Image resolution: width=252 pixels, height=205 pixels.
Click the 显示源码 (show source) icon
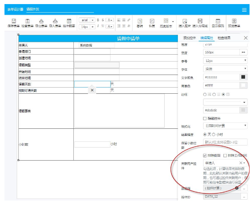point(218,22)
